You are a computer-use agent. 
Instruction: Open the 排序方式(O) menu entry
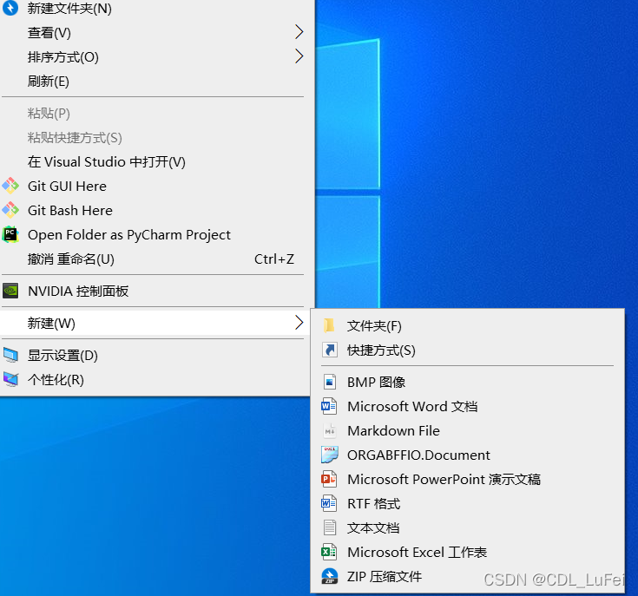pyautogui.click(x=154, y=56)
